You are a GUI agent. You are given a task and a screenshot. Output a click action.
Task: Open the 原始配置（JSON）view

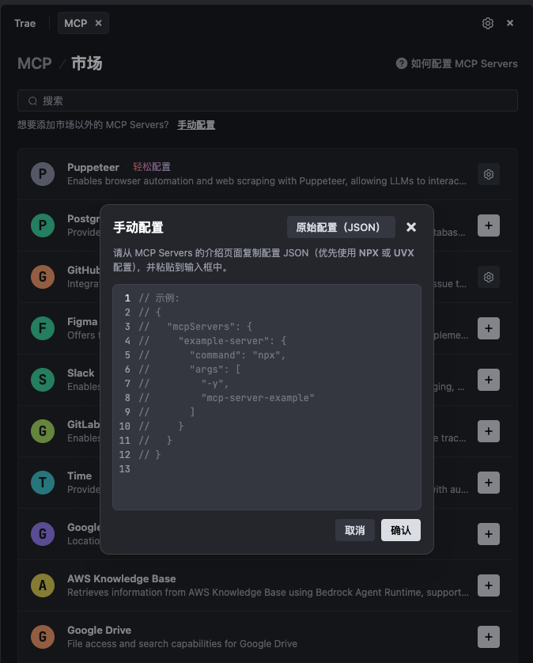click(341, 226)
